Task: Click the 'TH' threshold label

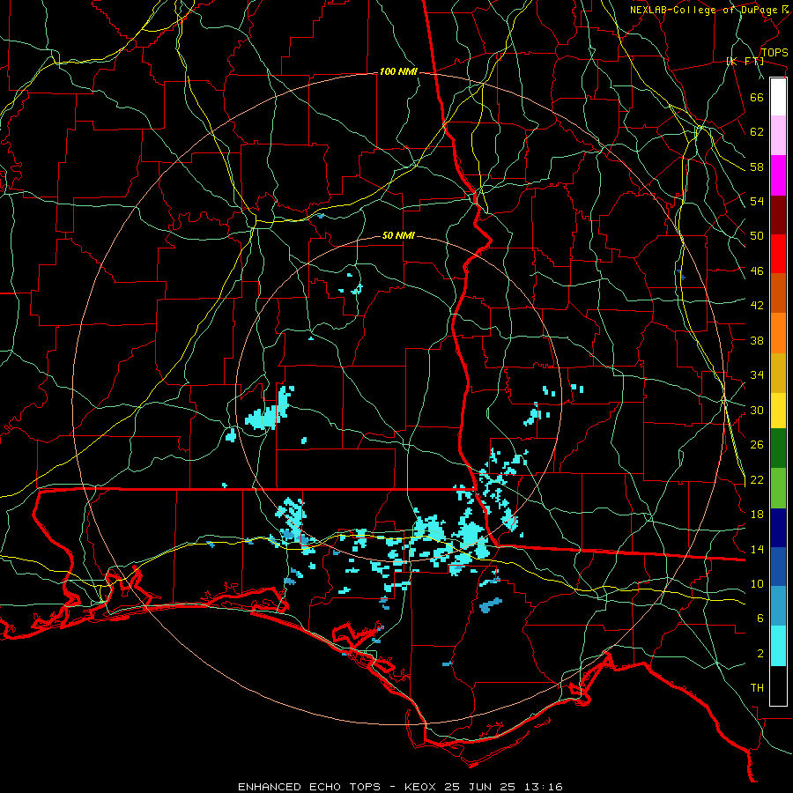Action: coord(757,688)
